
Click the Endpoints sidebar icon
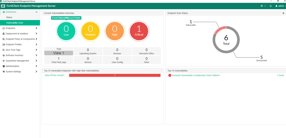coord(4,28)
